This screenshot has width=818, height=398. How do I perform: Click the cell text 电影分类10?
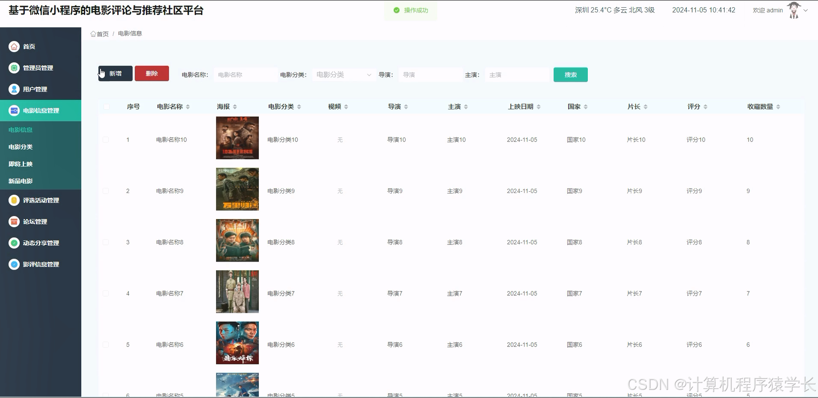pyautogui.click(x=283, y=140)
